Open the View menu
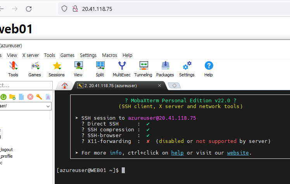Viewport: 290px width, 184px height. point(12,55)
